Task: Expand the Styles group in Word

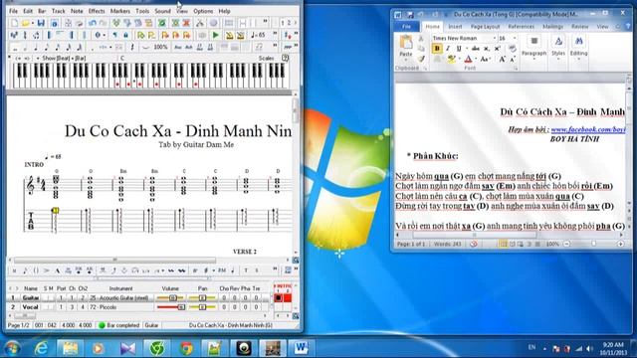Action: tap(558, 48)
